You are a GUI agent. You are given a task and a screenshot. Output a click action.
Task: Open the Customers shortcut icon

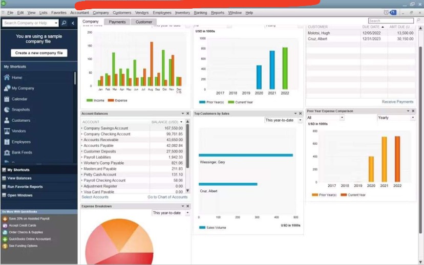click(x=7, y=121)
